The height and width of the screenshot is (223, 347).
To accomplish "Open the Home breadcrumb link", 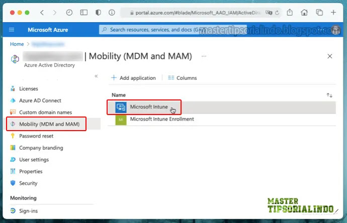I will point(17,44).
